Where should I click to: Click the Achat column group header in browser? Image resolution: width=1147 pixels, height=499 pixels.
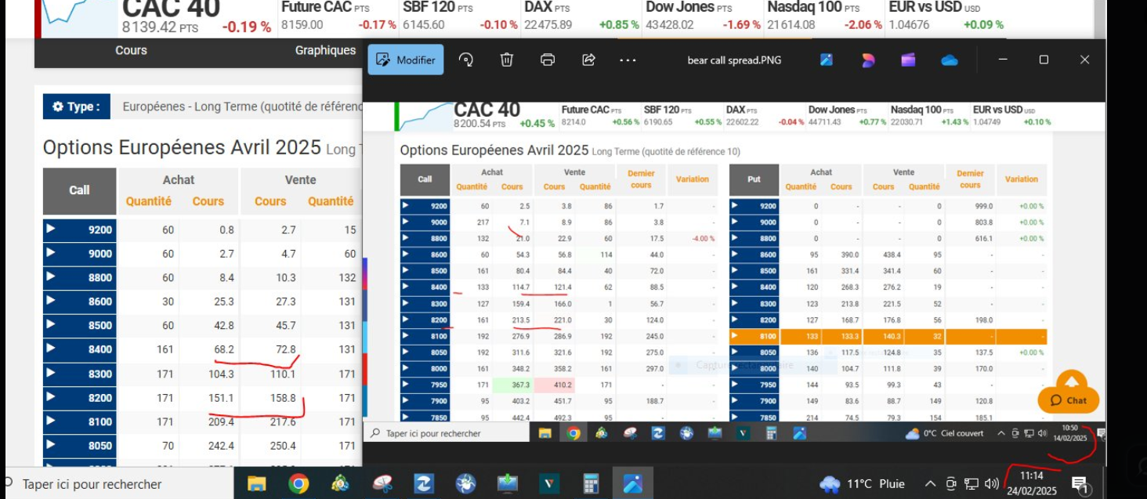point(179,179)
